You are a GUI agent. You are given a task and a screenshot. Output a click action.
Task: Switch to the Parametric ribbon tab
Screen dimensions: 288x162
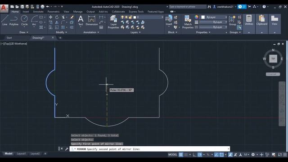tap(54, 12)
